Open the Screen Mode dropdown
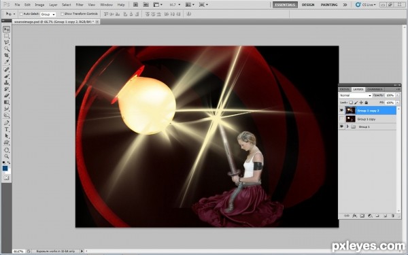The image size is (408, 255). click(203, 5)
